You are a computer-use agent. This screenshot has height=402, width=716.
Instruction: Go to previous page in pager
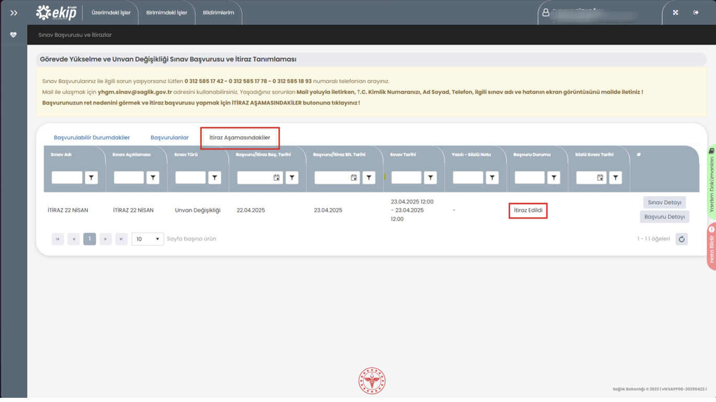point(74,239)
